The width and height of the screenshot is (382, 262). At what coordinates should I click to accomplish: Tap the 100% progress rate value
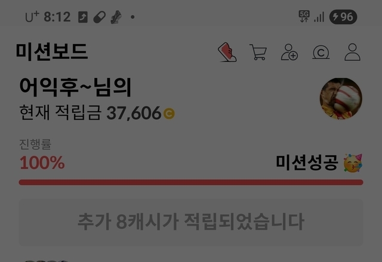(x=42, y=163)
